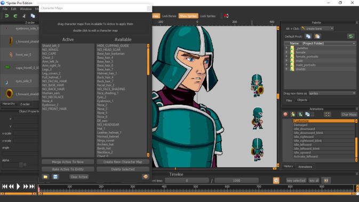
Task: Click the copy default pivot icon
Action: click(x=308, y=36)
